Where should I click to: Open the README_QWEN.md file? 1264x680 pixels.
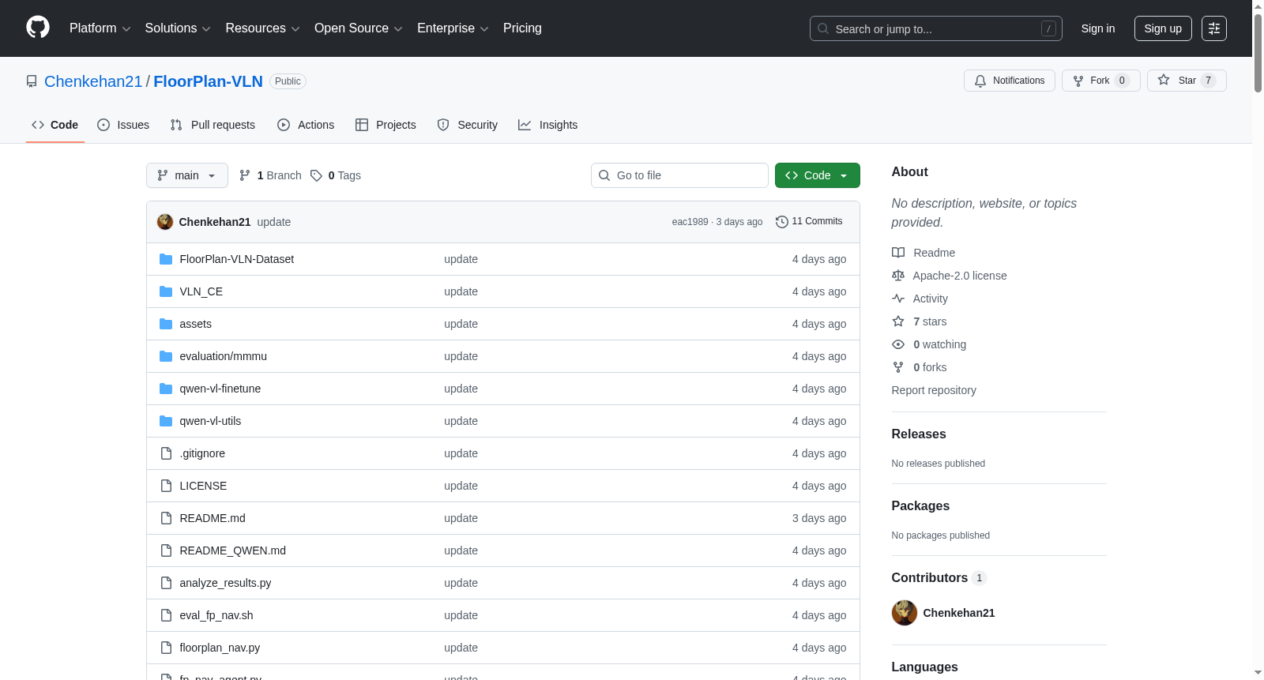point(233,550)
